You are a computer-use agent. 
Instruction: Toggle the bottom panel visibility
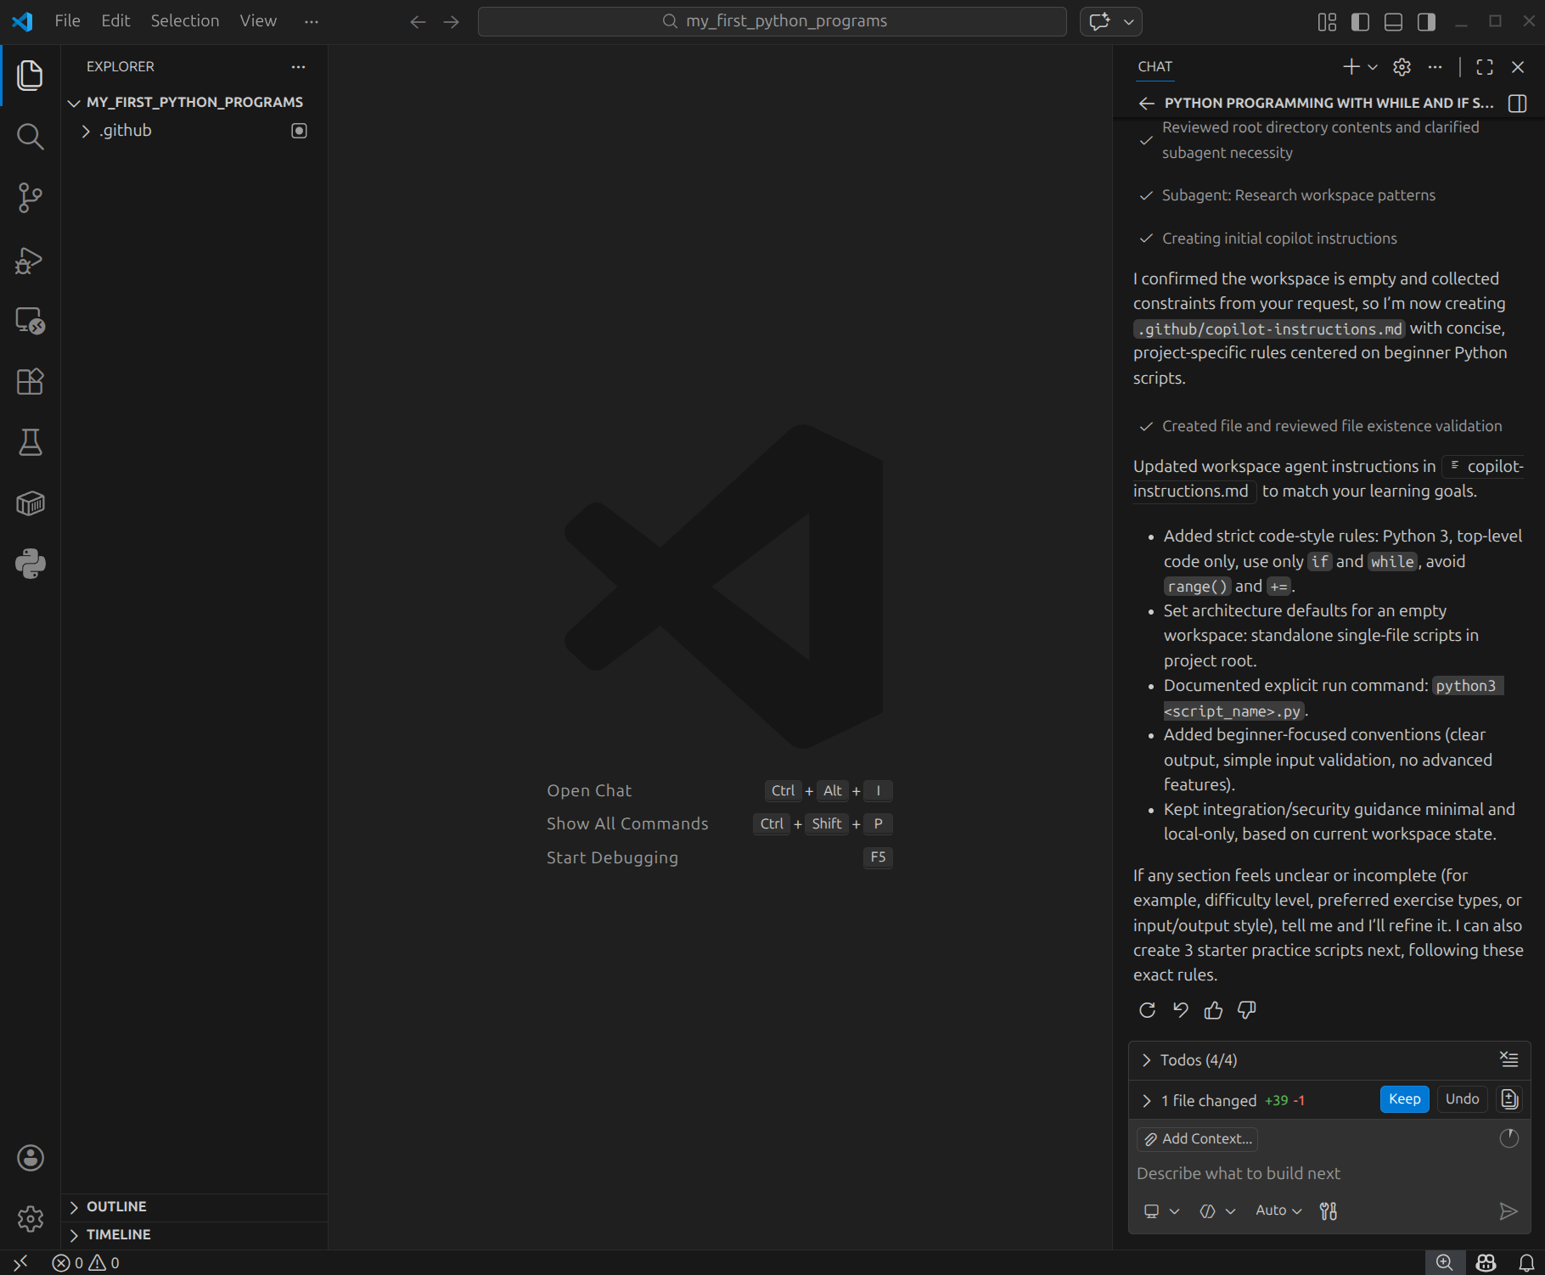coord(1393,22)
